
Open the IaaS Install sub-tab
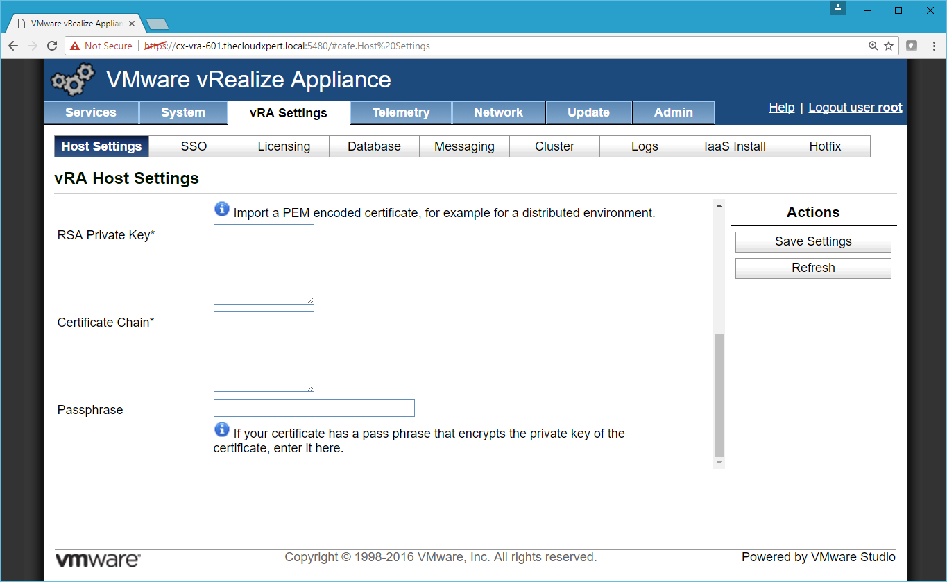[x=735, y=146]
